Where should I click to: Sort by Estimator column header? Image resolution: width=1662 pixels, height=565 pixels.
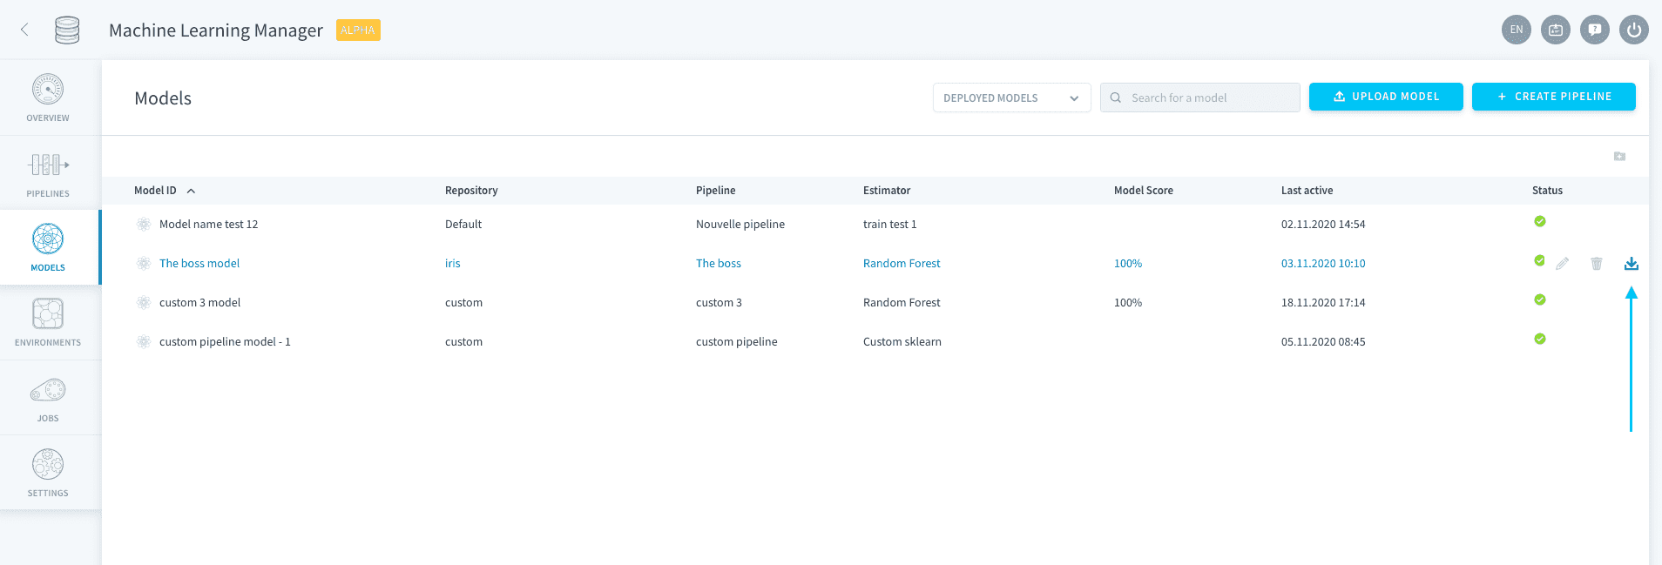887,191
